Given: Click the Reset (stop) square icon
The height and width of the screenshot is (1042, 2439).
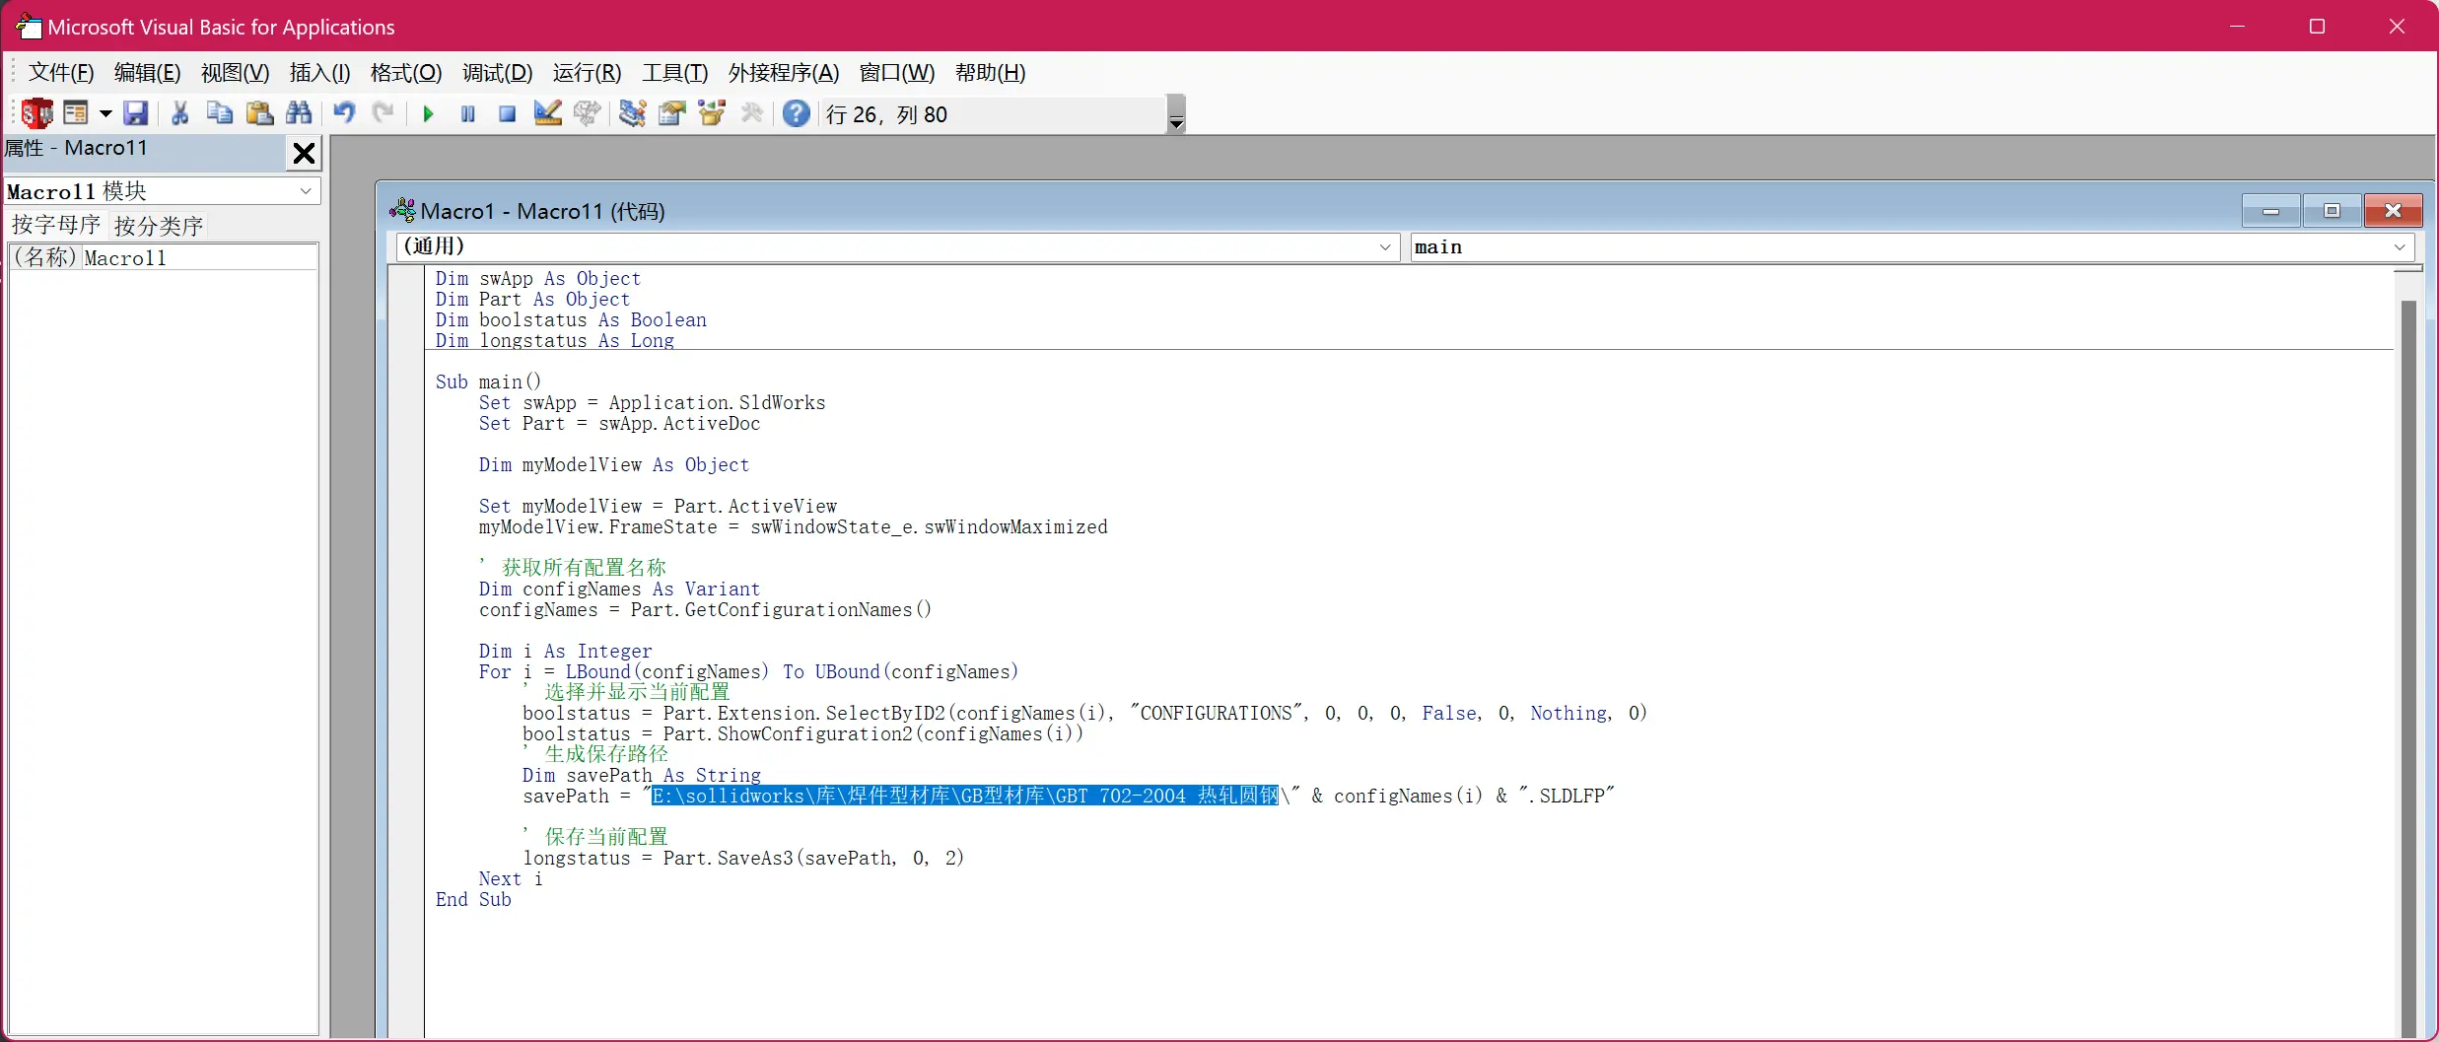Looking at the screenshot, I should [508, 114].
